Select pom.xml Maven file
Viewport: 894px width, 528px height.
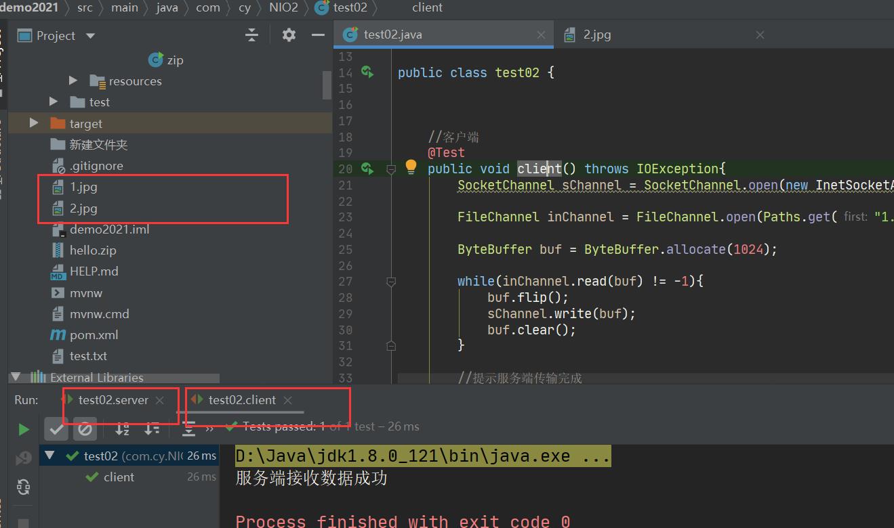(x=85, y=335)
